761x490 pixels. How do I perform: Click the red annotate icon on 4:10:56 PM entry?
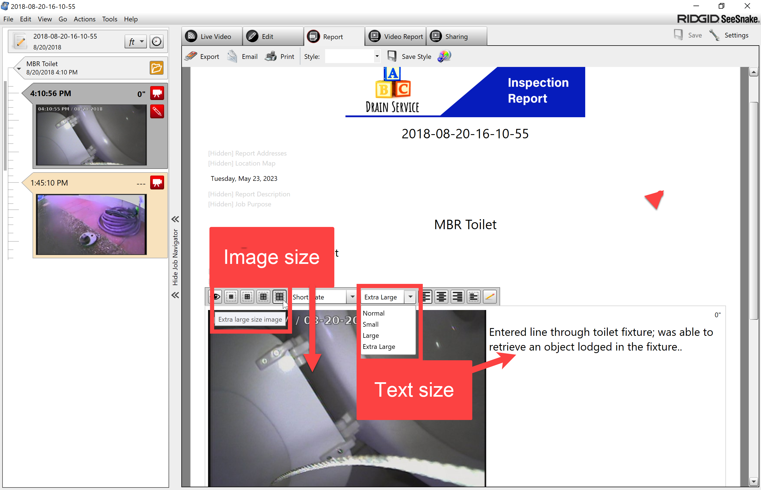point(157,111)
